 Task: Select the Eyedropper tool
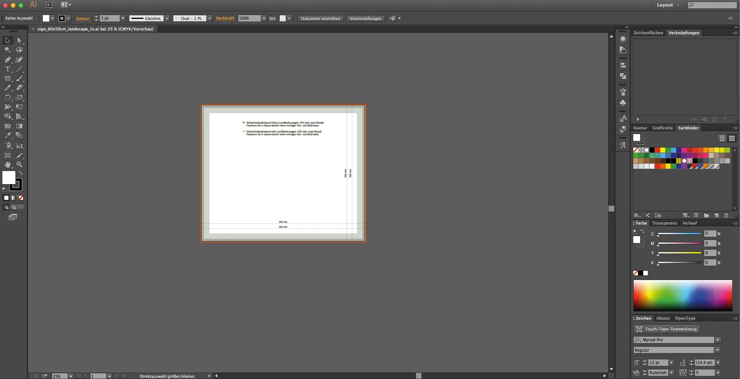[x=8, y=136]
